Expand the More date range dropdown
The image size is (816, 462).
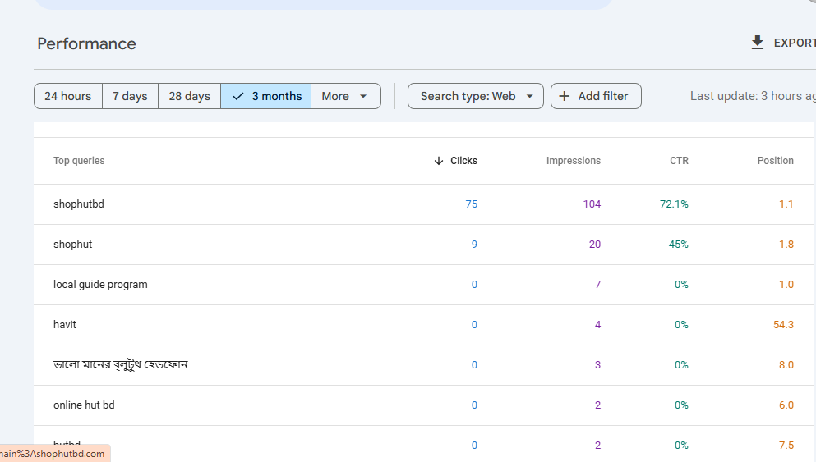pyautogui.click(x=345, y=96)
